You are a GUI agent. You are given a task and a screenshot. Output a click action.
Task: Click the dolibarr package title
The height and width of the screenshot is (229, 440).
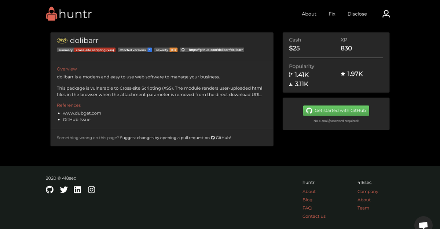point(84,41)
